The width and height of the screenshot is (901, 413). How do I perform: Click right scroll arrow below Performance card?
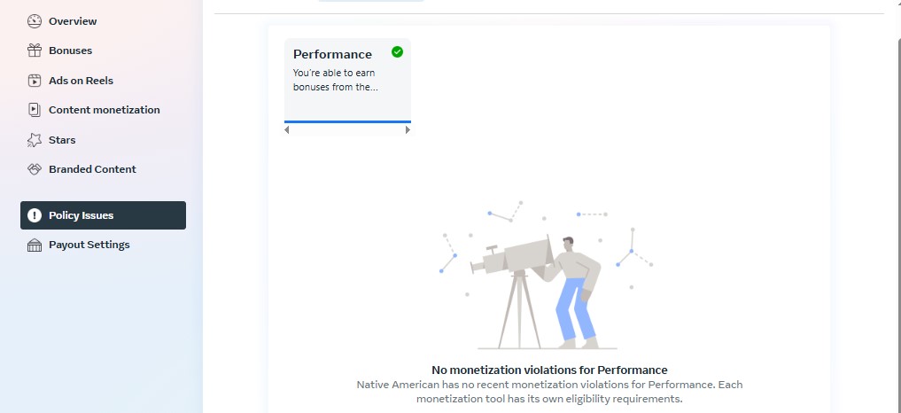click(x=408, y=130)
